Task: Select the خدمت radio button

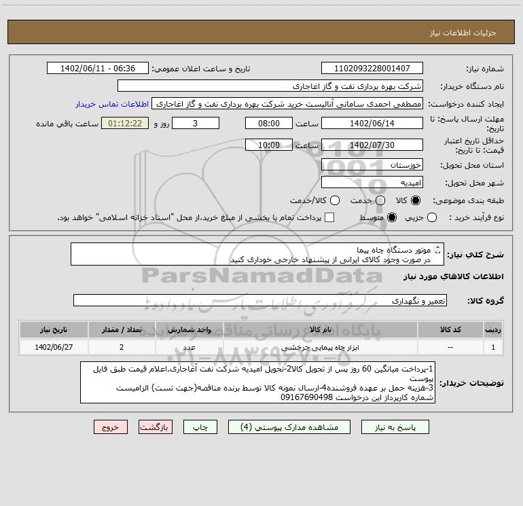Action: click(380, 200)
